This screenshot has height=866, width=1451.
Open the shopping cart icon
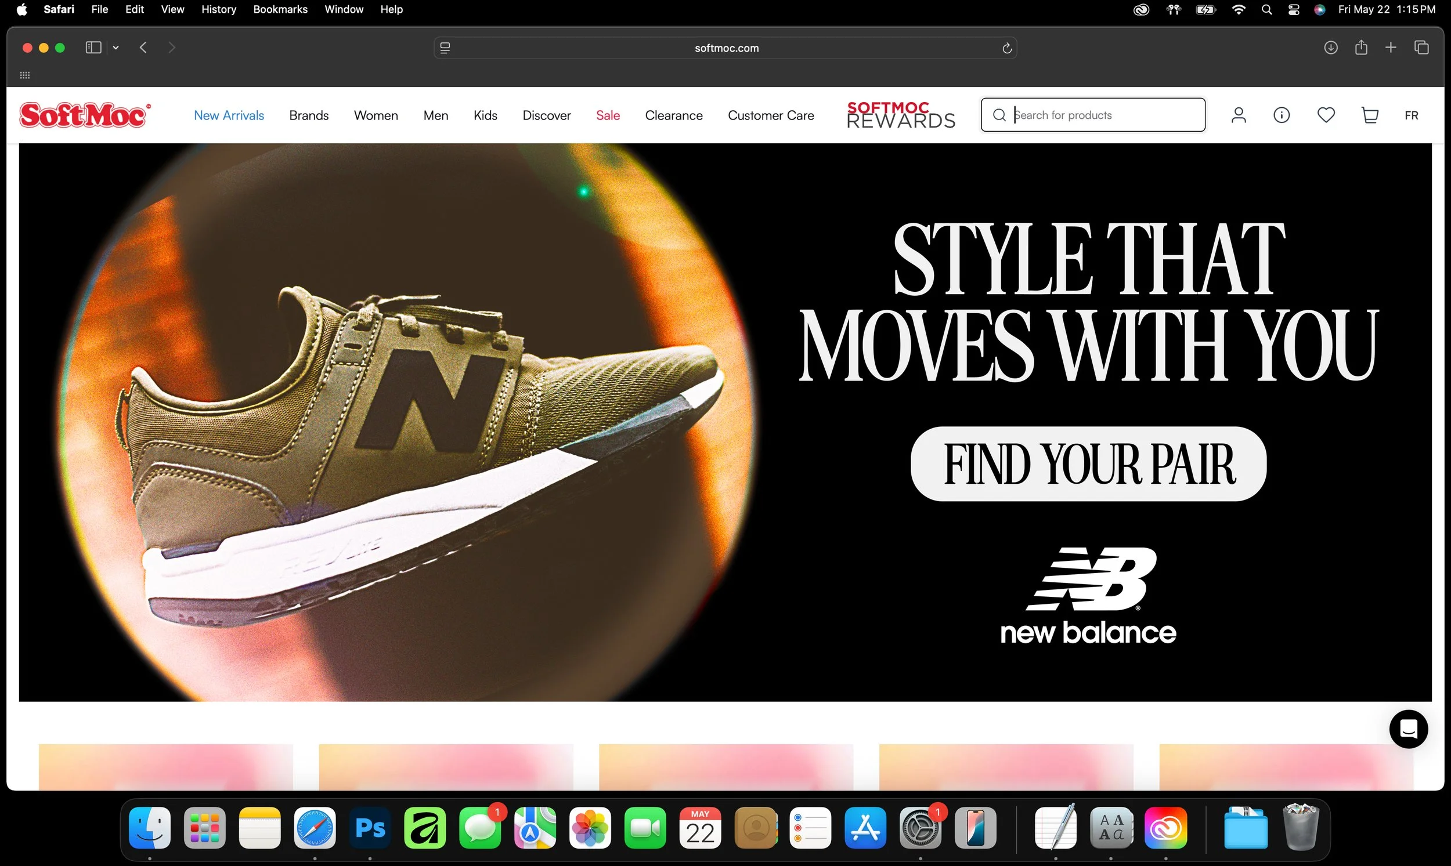click(x=1370, y=115)
